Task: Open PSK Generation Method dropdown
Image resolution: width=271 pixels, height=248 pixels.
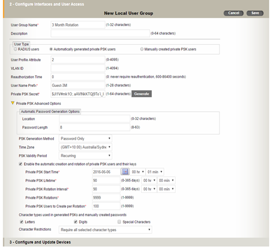Action: click(85, 138)
